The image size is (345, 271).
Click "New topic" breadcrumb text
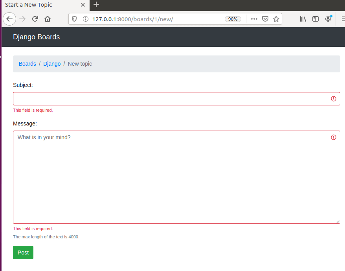(80, 64)
